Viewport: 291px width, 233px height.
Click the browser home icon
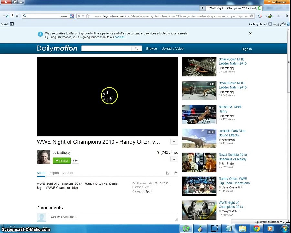[x=17, y=16]
